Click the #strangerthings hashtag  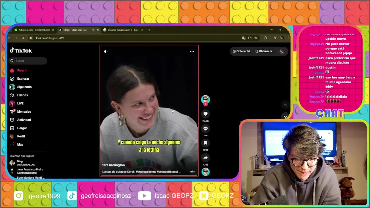point(146,172)
